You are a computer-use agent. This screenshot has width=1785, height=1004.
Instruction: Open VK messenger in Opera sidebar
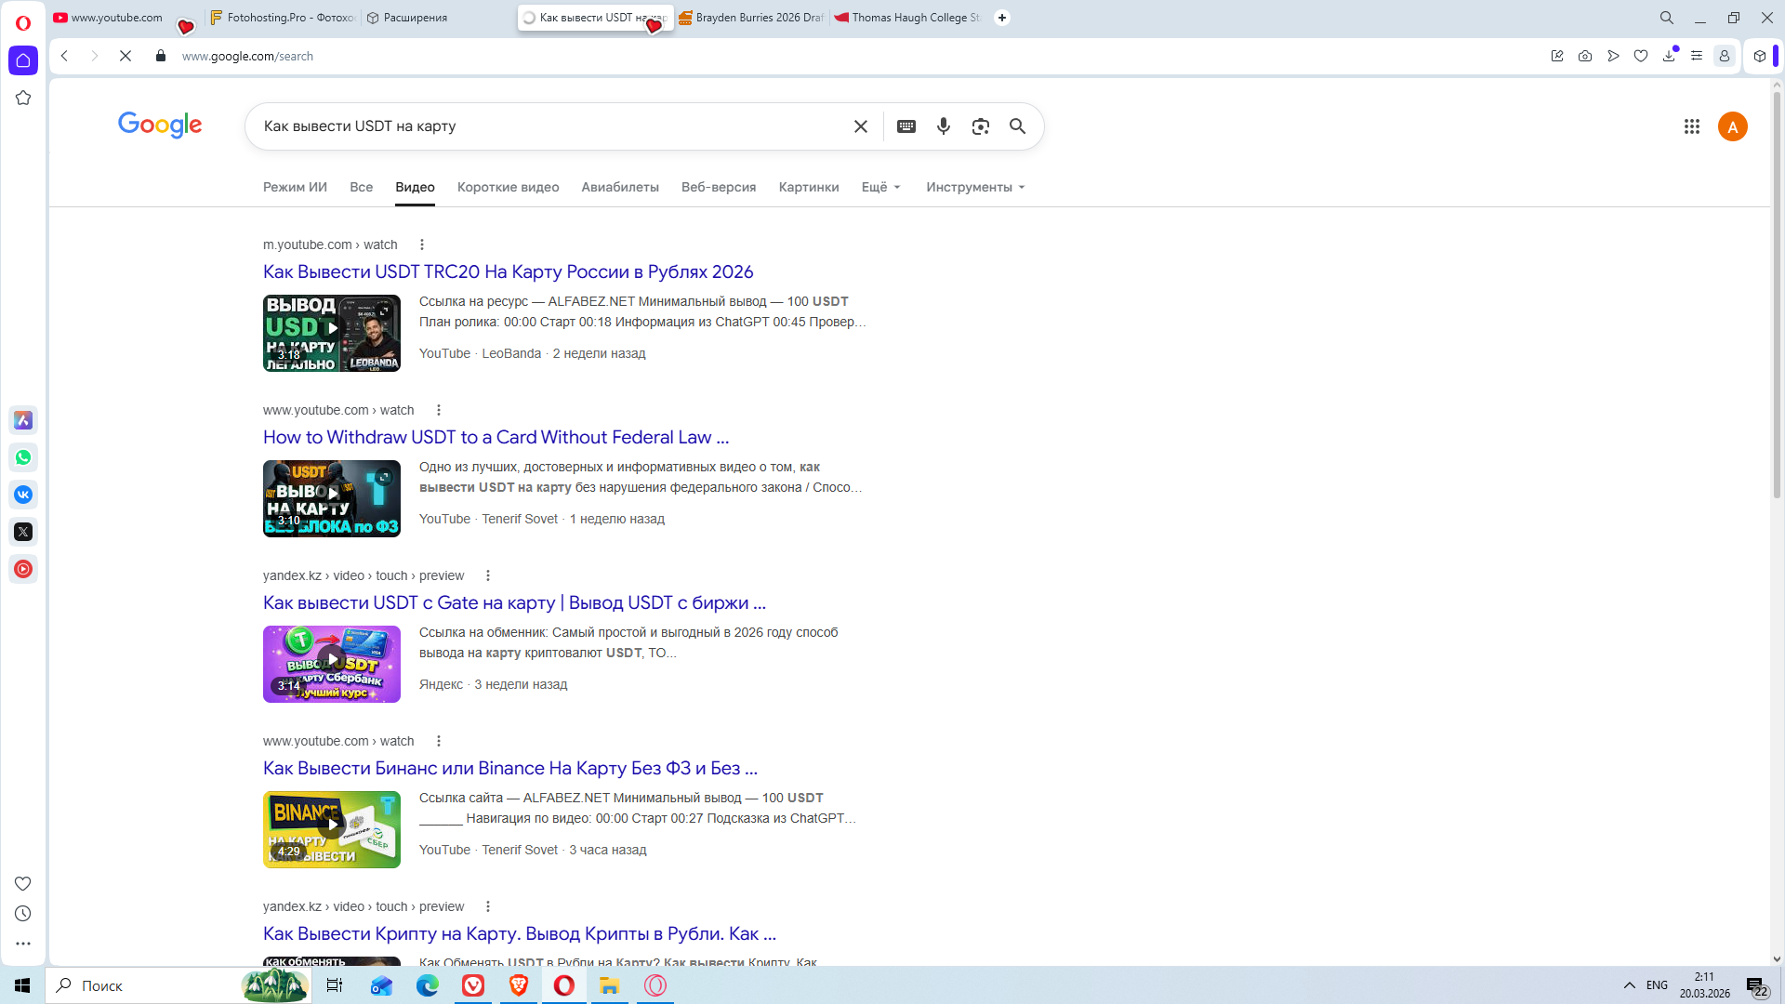[23, 495]
